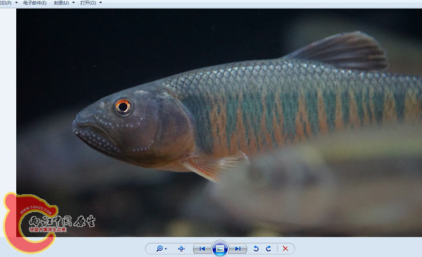
Task: Go to the previous image
Action: (x=201, y=248)
